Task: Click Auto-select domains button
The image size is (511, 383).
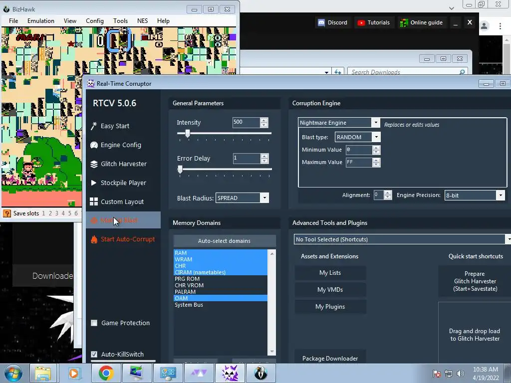Action: point(225,241)
